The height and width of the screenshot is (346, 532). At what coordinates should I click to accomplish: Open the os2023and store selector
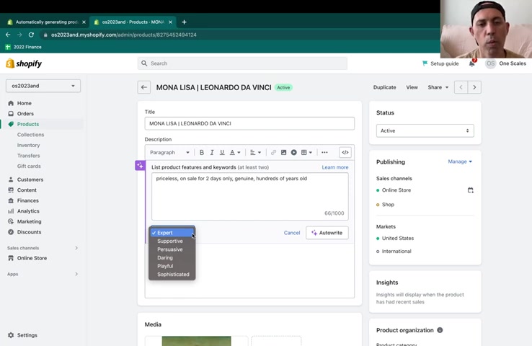pos(43,86)
